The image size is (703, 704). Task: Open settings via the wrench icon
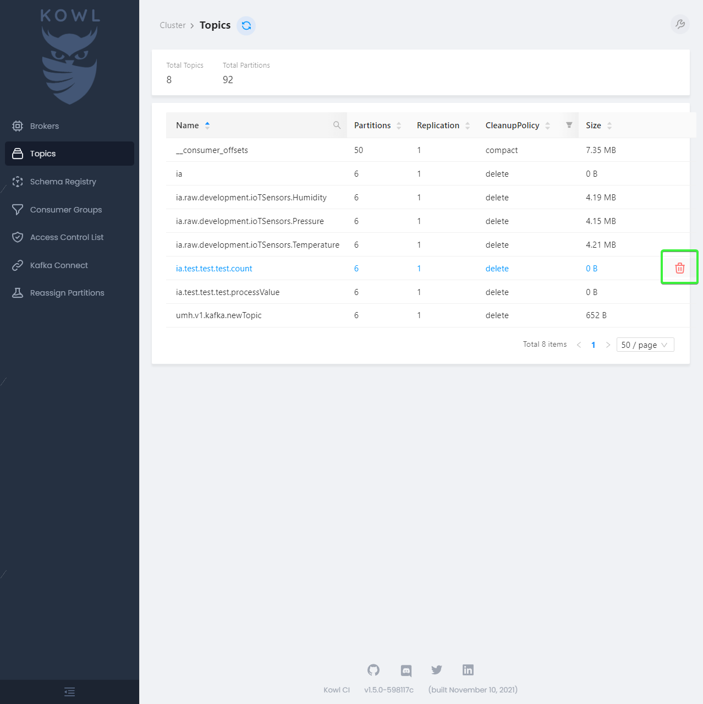tap(680, 24)
